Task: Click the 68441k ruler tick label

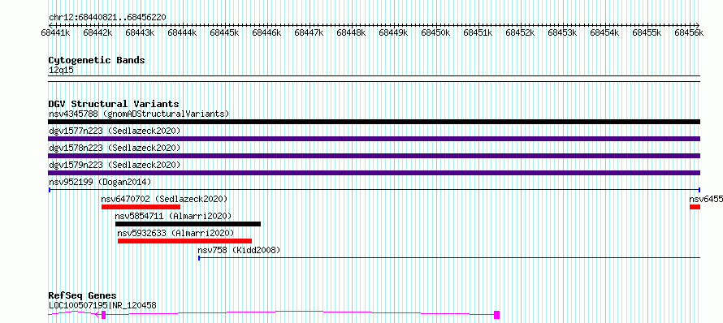Action: point(55,32)
